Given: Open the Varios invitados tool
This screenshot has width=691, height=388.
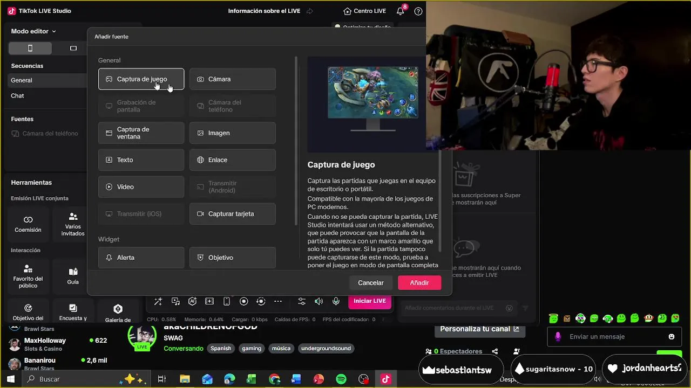Looking at the screenshot, I should pos(73,224).
